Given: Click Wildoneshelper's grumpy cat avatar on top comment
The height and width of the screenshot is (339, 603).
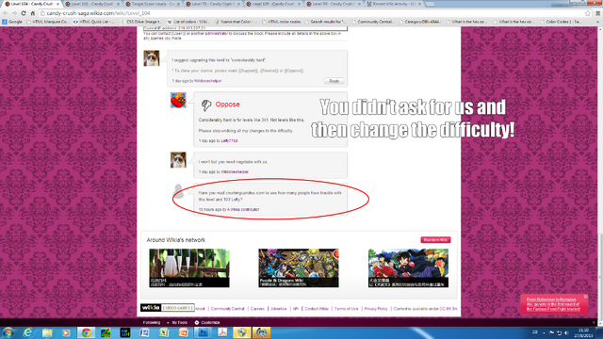Looking at the screenshot, I should point(152,58).
